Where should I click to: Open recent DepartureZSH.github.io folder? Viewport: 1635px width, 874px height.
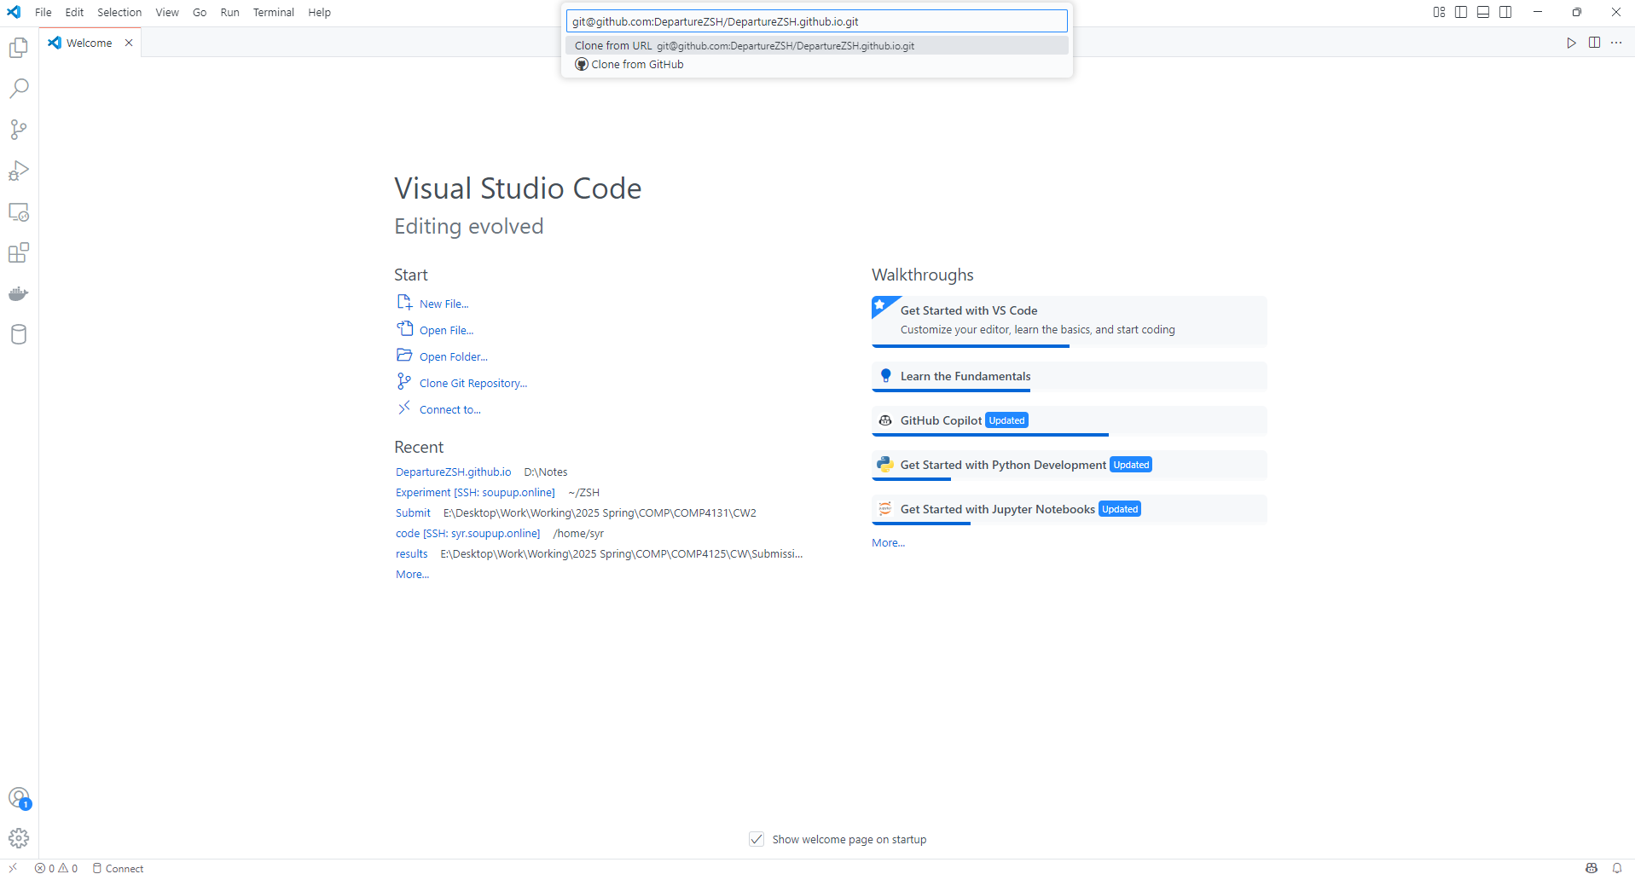click(x=454, y=472)
